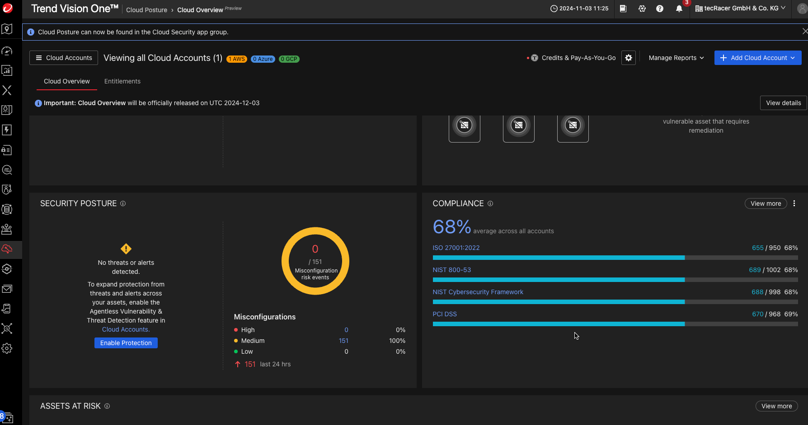
Task: Open PCI DSS compliance standard
Action: [x=445, y=314]
